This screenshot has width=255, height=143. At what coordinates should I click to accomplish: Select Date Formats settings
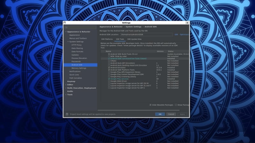click(x=77, y=51)
